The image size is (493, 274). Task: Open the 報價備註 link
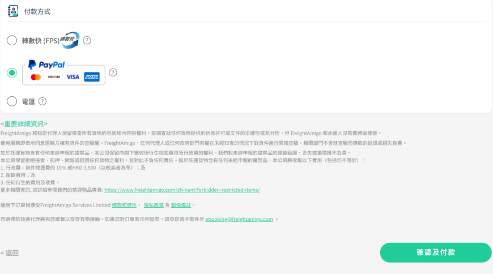click(181, 205)
